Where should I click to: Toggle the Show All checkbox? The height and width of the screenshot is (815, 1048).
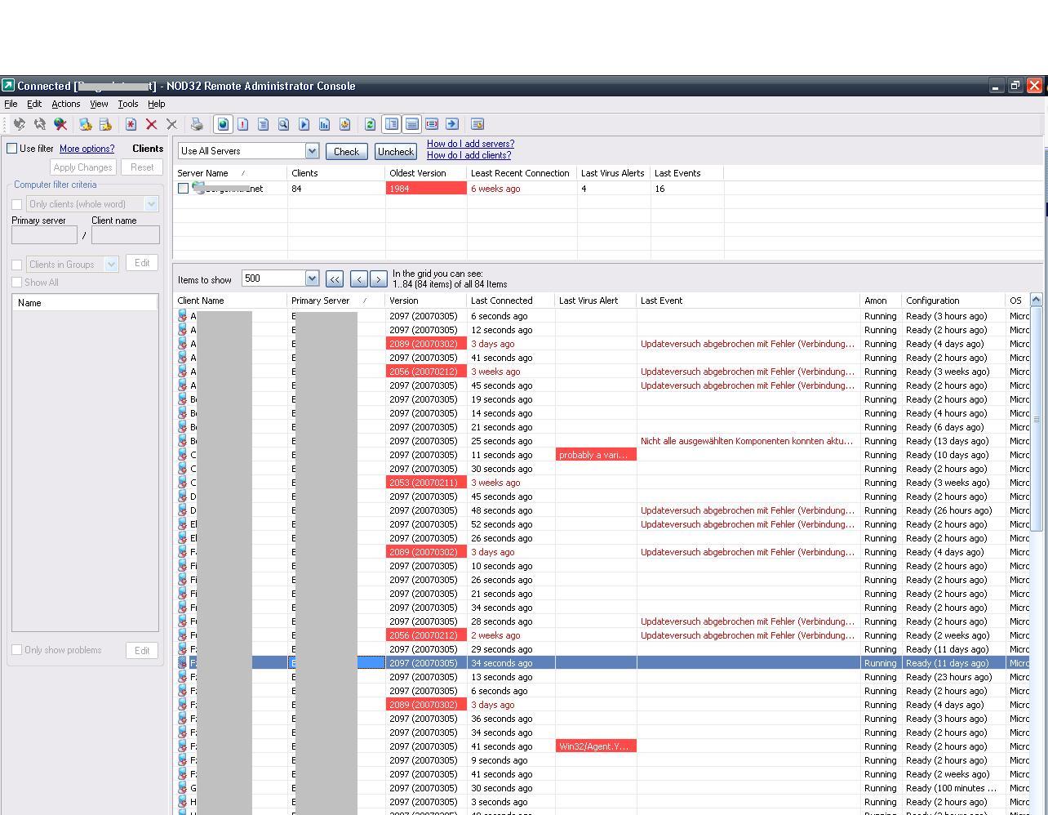(16, 283)
